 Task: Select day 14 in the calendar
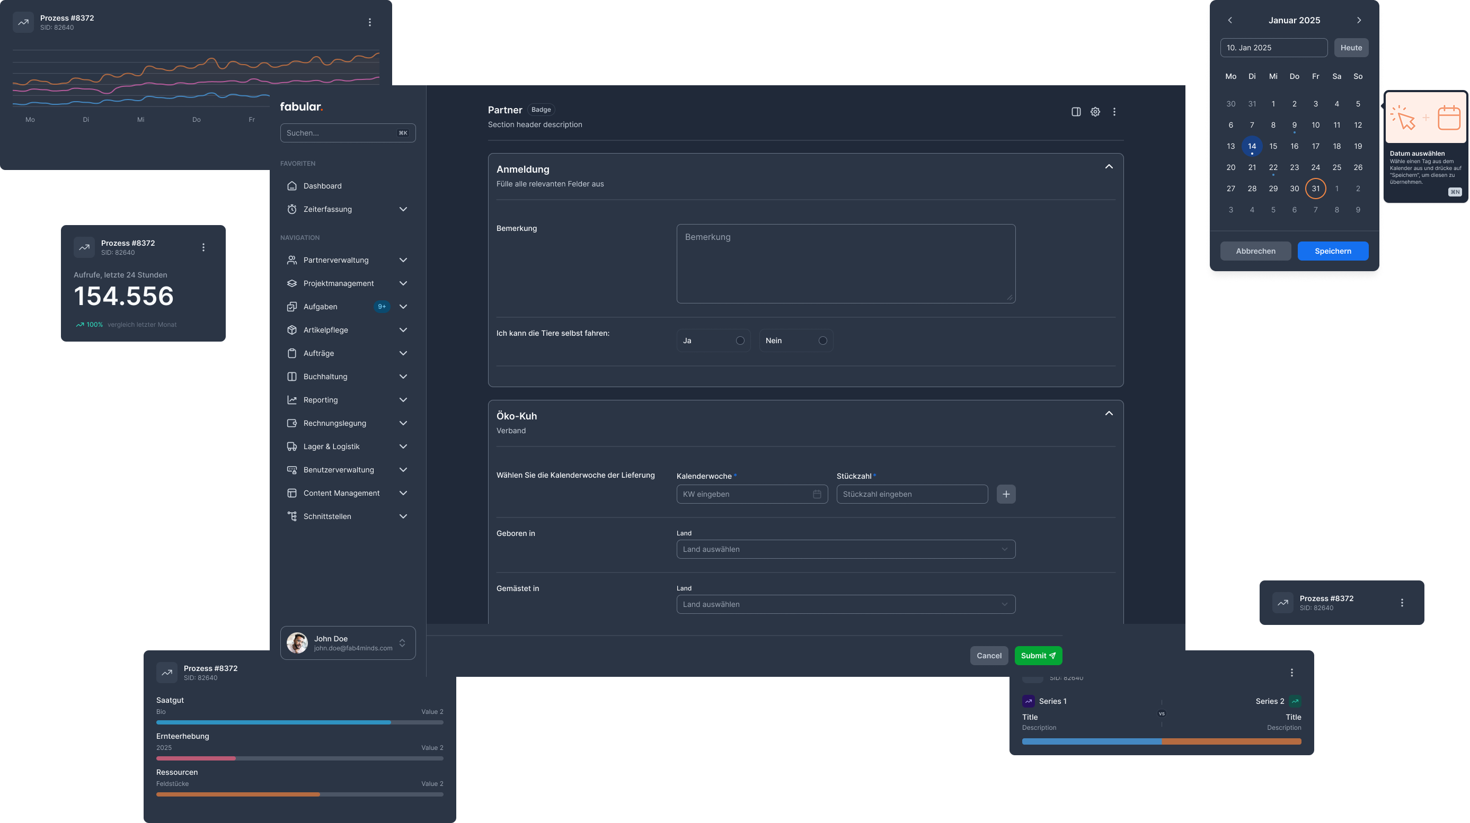(1252, 147)
